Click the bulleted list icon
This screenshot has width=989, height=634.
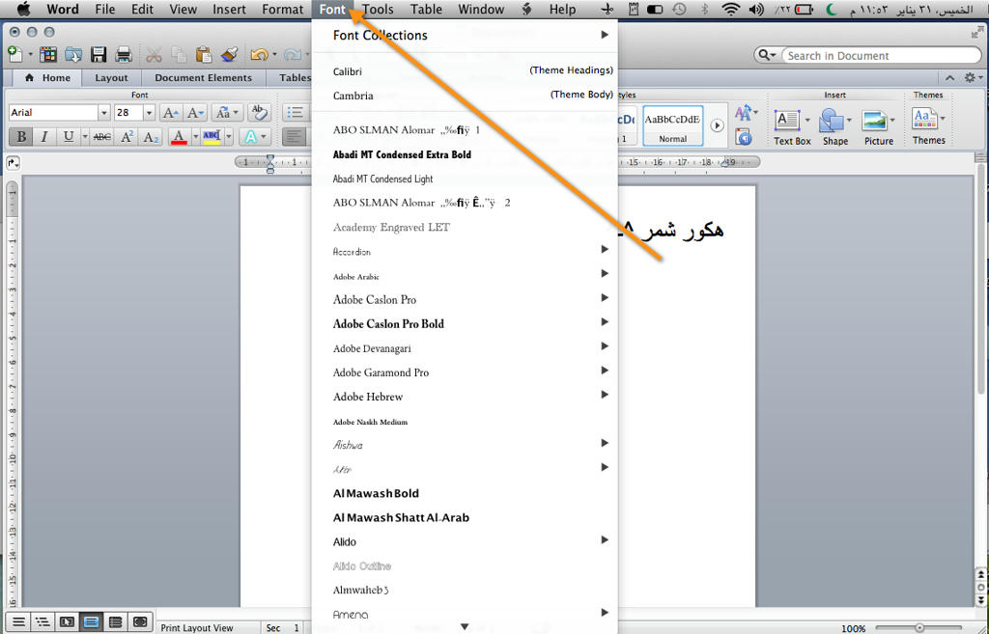(x=295, y=113)
